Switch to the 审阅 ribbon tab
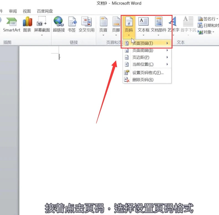Image resolution: width=219 pixels, height=215 pixels. [x=13, y=11]
